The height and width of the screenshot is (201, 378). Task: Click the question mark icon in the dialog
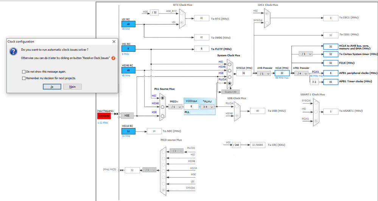point(13,51)
